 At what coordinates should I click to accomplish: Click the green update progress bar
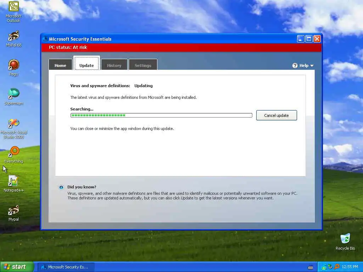click(161, 115)
